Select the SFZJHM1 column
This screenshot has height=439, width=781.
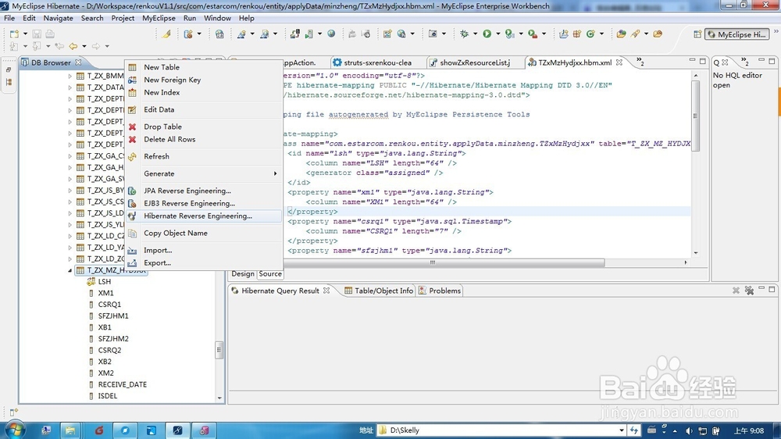(x=113, y=316)
